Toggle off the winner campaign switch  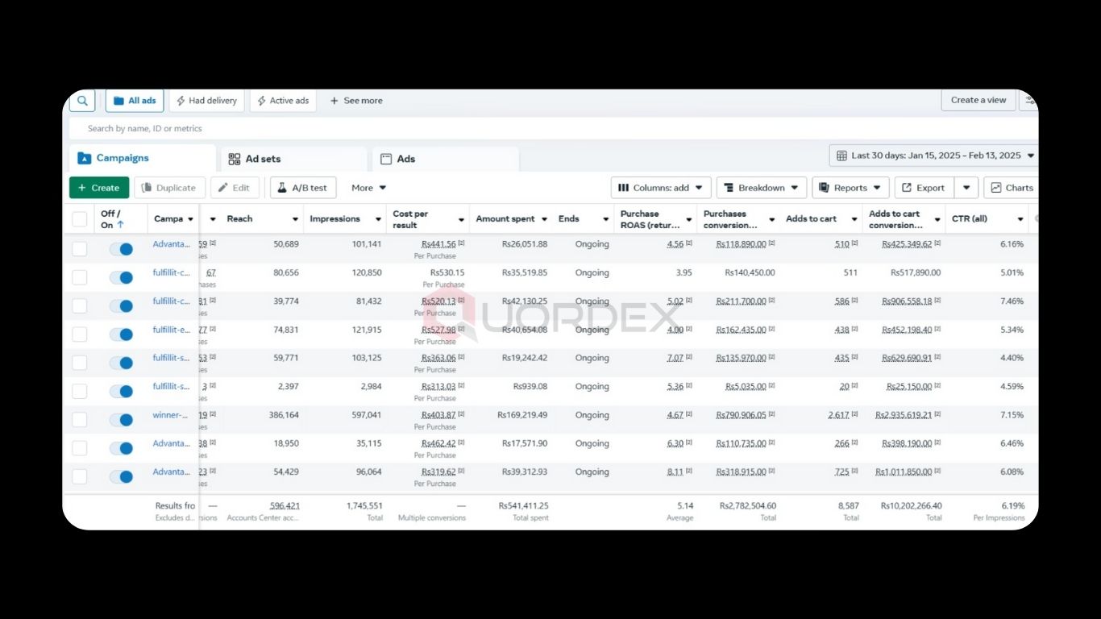[x=121, y=420]
